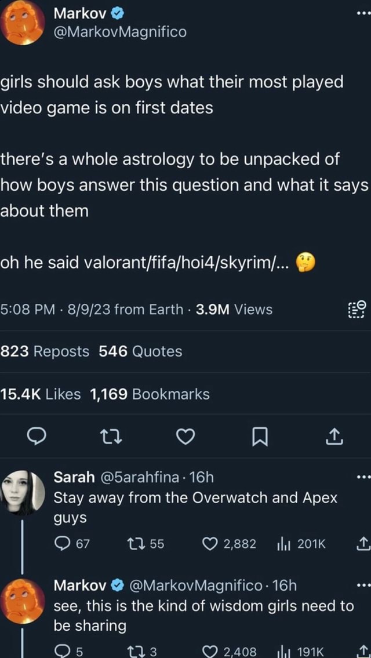Image resolution: width=371 pixels, height=658 pixels.
Task: Open the @5arahfina profile handle
Action: pos(140,477)
